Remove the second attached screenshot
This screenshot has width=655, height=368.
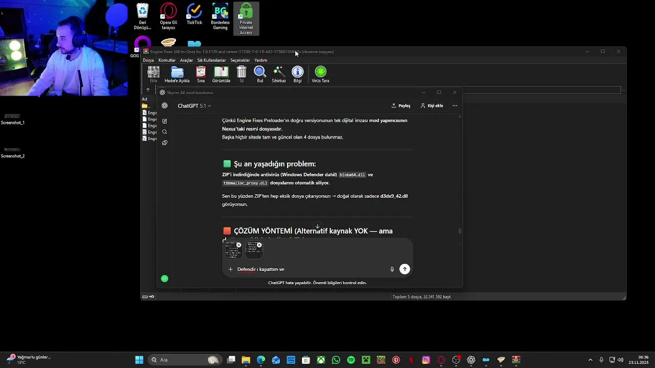point(259,245)
